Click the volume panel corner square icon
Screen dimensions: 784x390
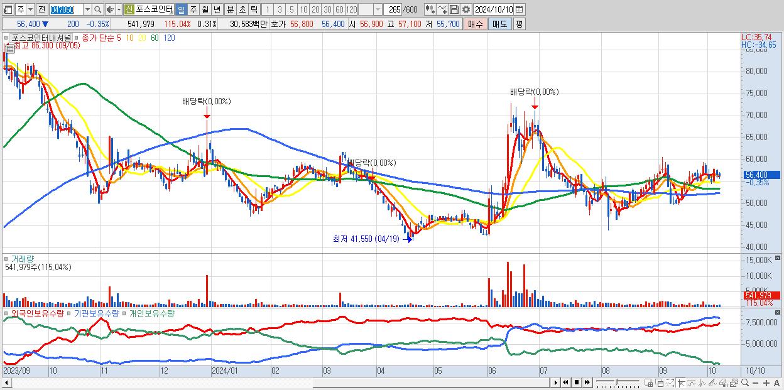[779, 257]
